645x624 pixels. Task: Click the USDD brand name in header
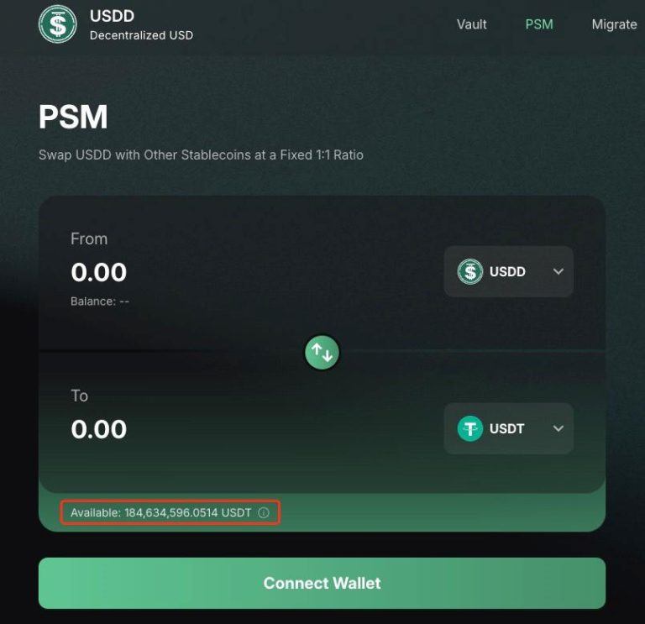click(112, 16)
